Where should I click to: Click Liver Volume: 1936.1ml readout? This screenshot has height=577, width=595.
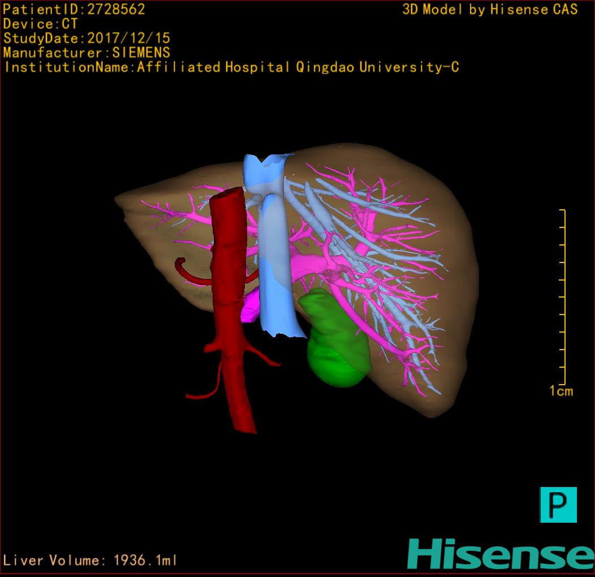click(90, 560)
